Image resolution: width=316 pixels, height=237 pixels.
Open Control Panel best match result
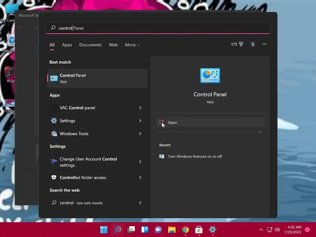tap(97, 78)
